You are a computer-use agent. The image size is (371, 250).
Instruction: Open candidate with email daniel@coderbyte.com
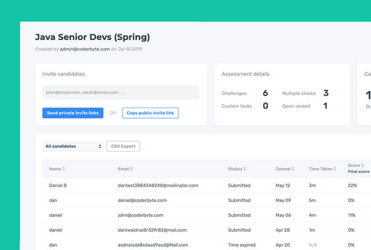(x=143, y=200)
